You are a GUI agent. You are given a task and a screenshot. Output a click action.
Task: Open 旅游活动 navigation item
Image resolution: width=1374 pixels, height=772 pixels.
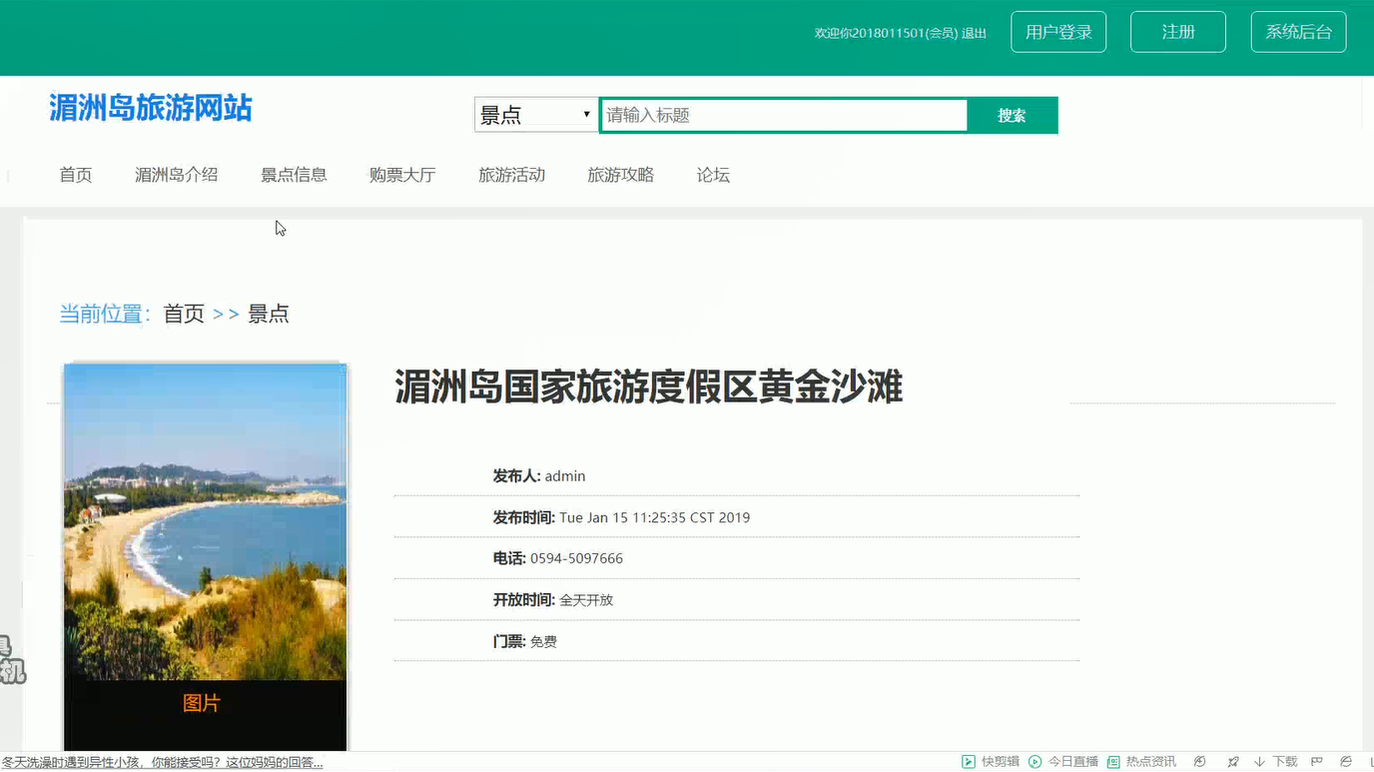[x=511, y=175]
